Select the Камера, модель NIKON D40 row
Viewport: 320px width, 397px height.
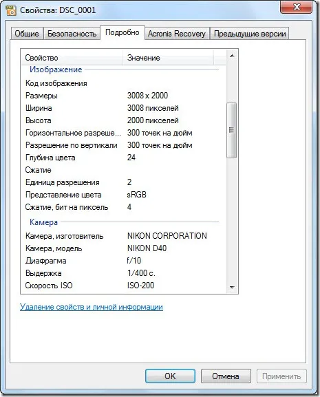click(x=122, y=248)
